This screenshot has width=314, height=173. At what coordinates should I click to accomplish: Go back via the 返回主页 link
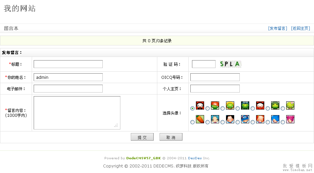(x=300, y=28)
